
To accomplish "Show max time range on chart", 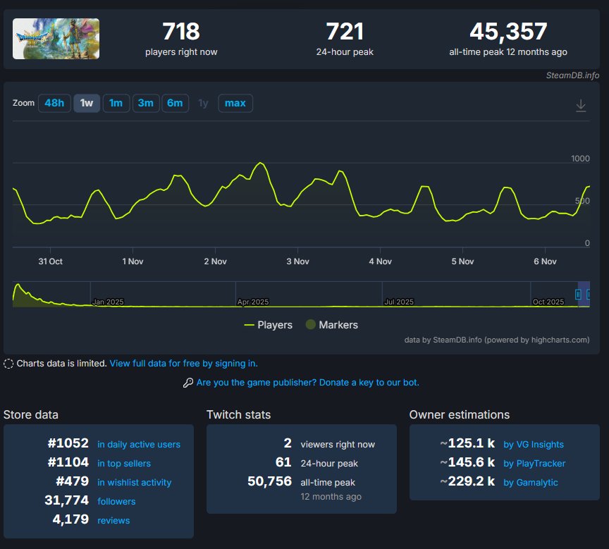I will (235, 104).
